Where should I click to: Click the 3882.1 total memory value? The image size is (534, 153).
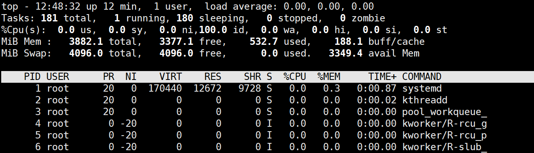(x=86, y=42)
